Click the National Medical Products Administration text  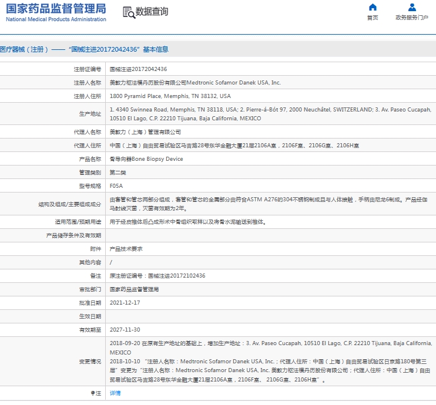click(56, 19)
